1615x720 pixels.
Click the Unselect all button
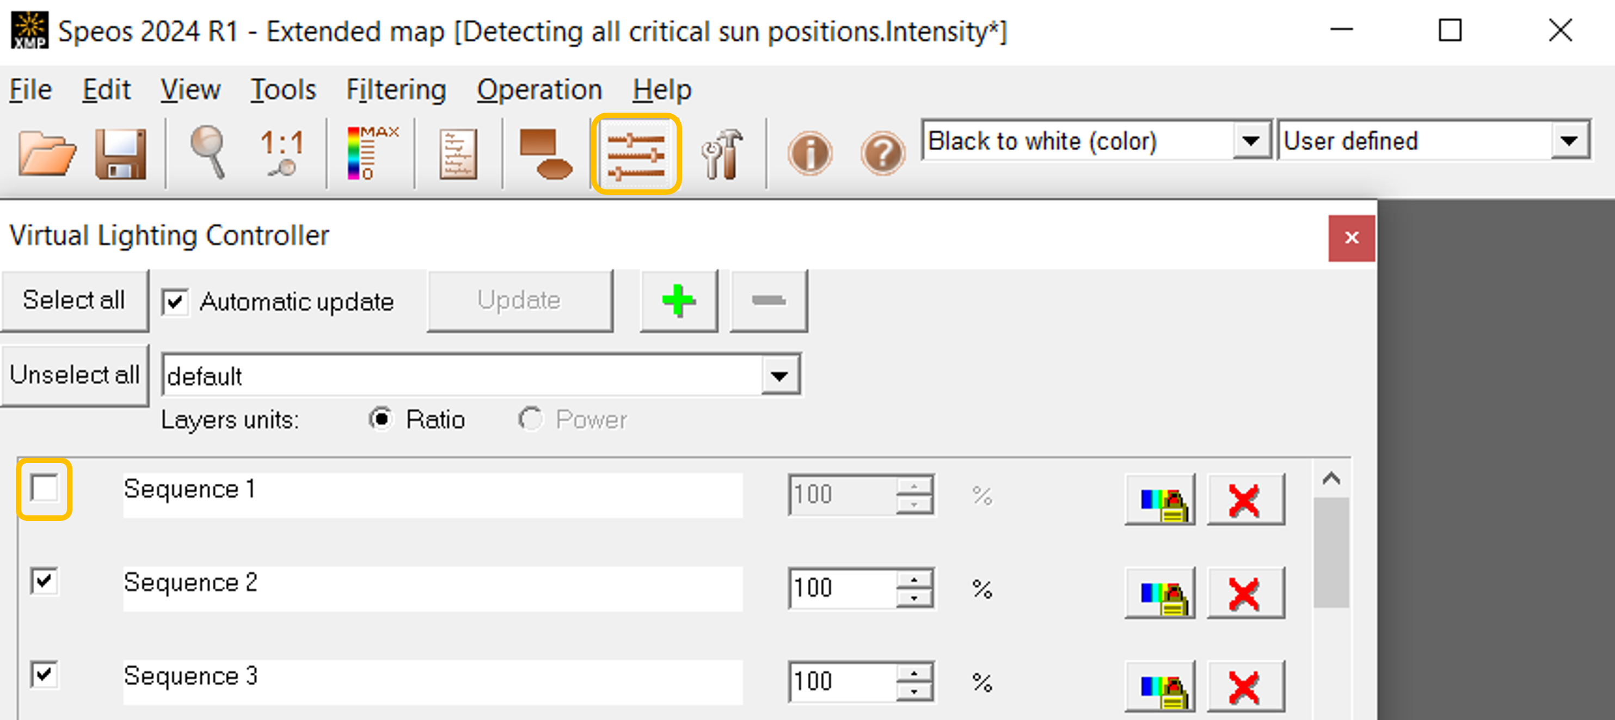[75, 376]
